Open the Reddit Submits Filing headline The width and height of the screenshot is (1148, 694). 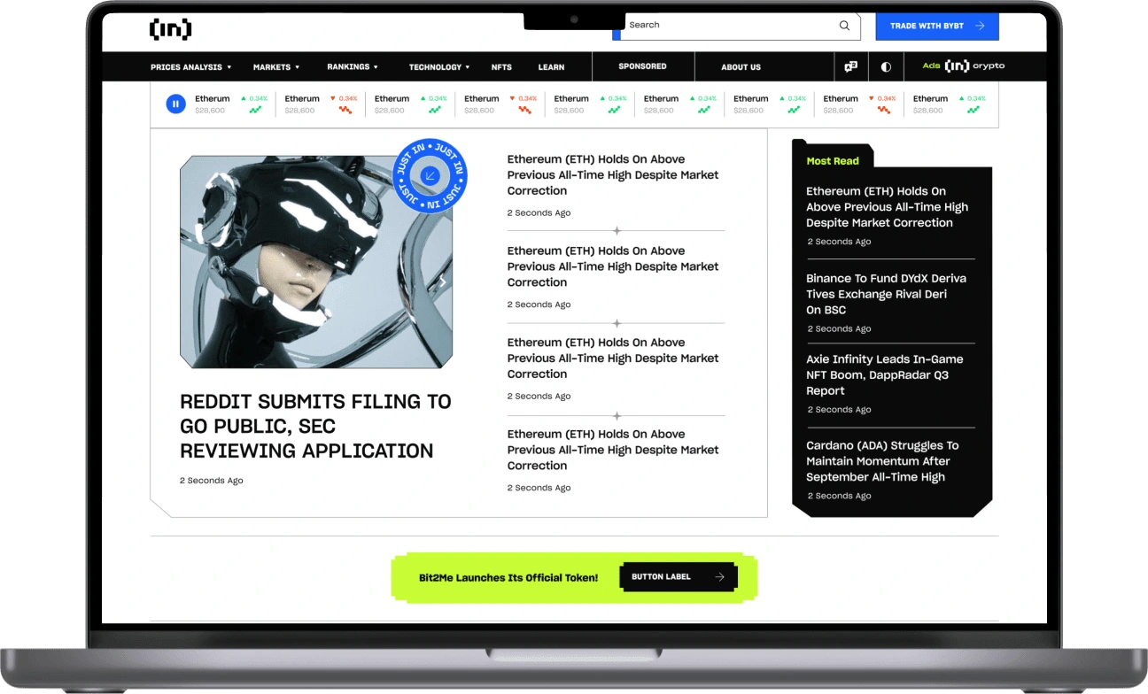[315, 427]
